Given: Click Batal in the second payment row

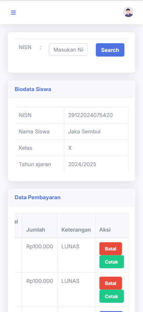Looking at the screenshot, I should [x=111, y=283].
